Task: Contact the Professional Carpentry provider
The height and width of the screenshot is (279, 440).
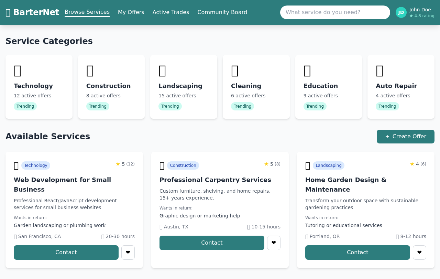Action: (x=211, y=243)
